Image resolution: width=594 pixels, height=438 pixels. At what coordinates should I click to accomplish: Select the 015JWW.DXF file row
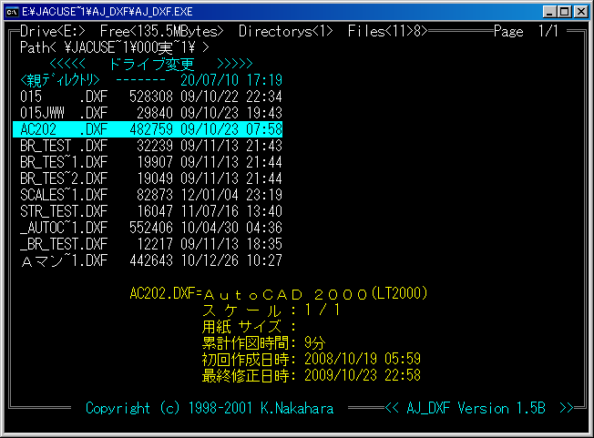coord(150,113)
